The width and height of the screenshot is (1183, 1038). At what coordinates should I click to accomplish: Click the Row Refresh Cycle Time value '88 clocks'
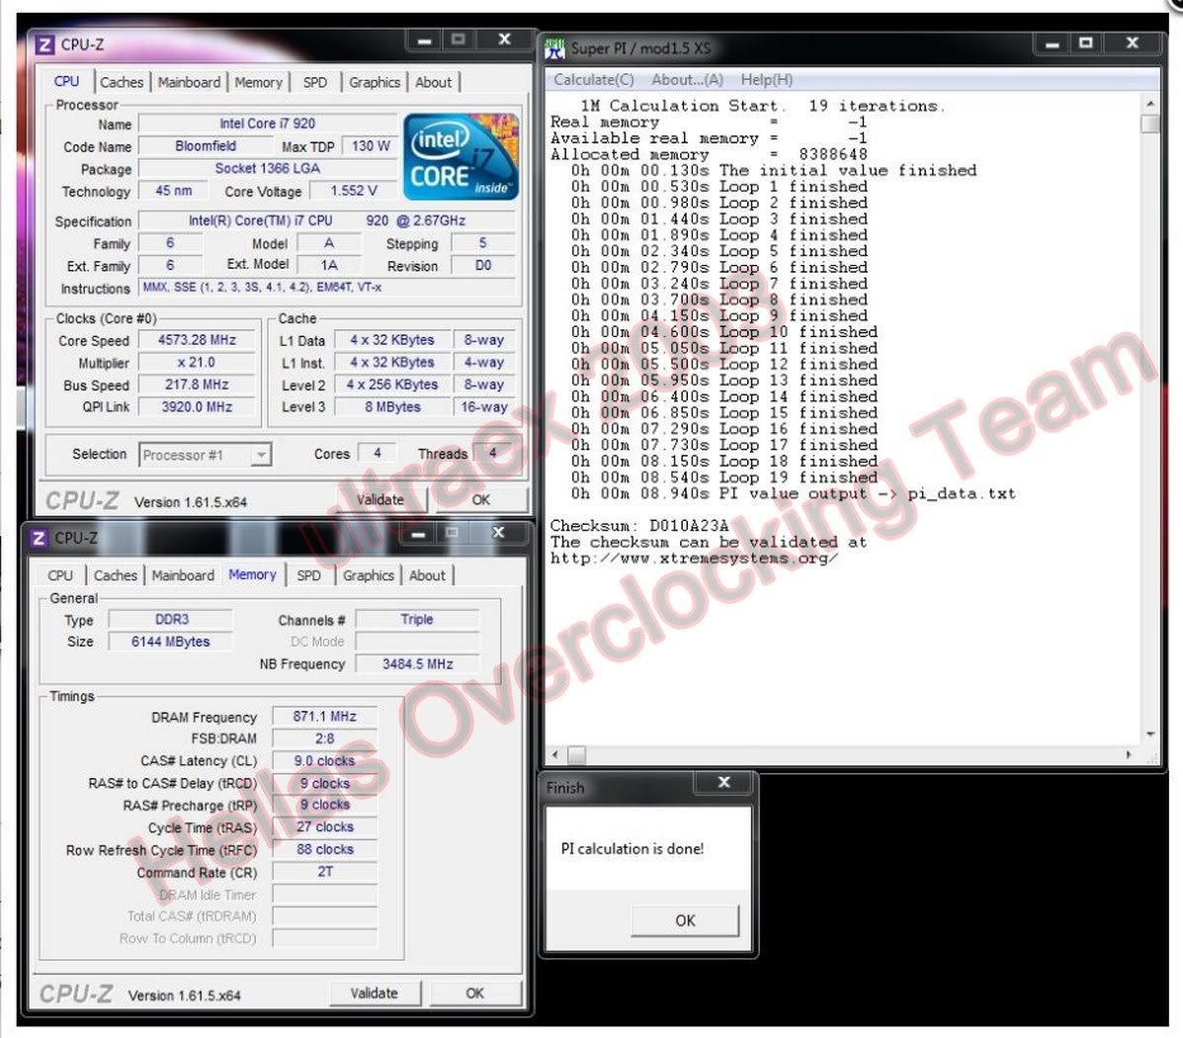(325, 849)
